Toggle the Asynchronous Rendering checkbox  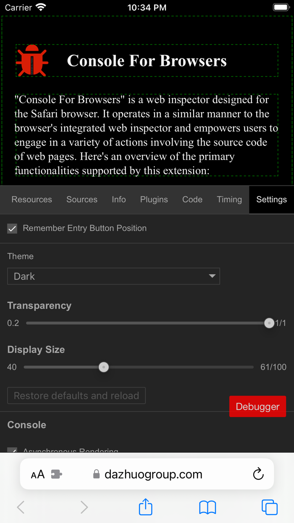pos(12,451)
